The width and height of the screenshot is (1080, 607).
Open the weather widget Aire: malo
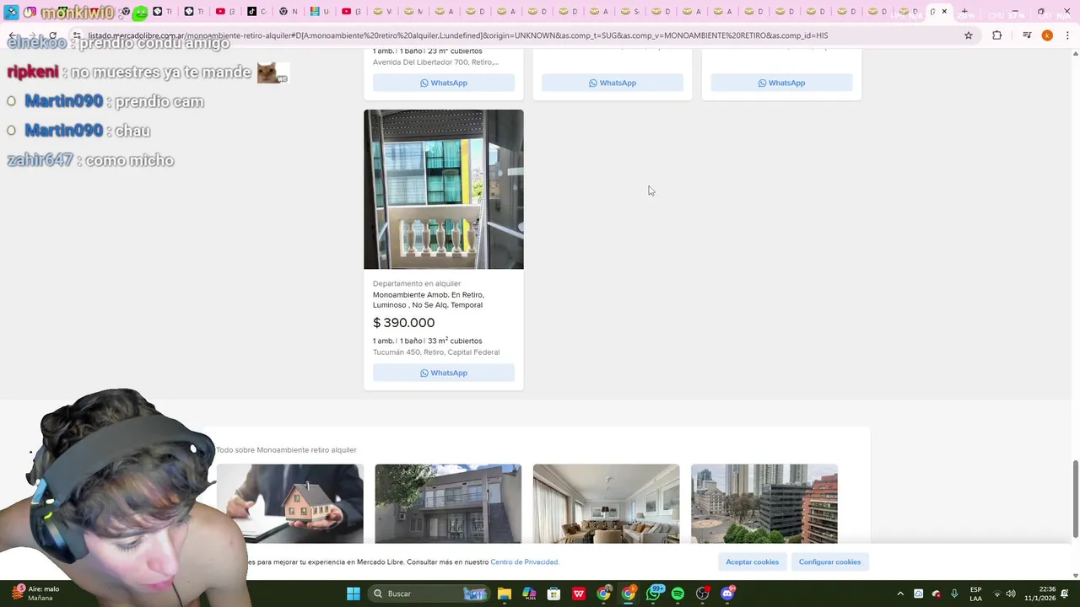[35, 594]
